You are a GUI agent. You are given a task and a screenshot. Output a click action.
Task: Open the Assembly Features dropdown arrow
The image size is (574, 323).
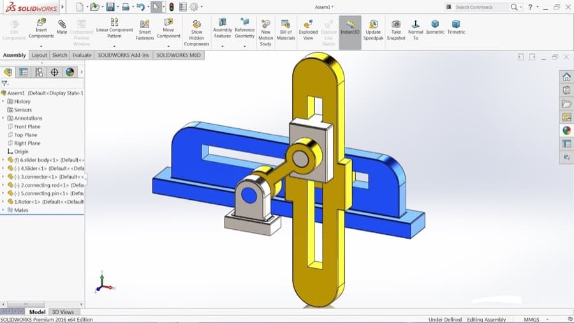[222, 46]
